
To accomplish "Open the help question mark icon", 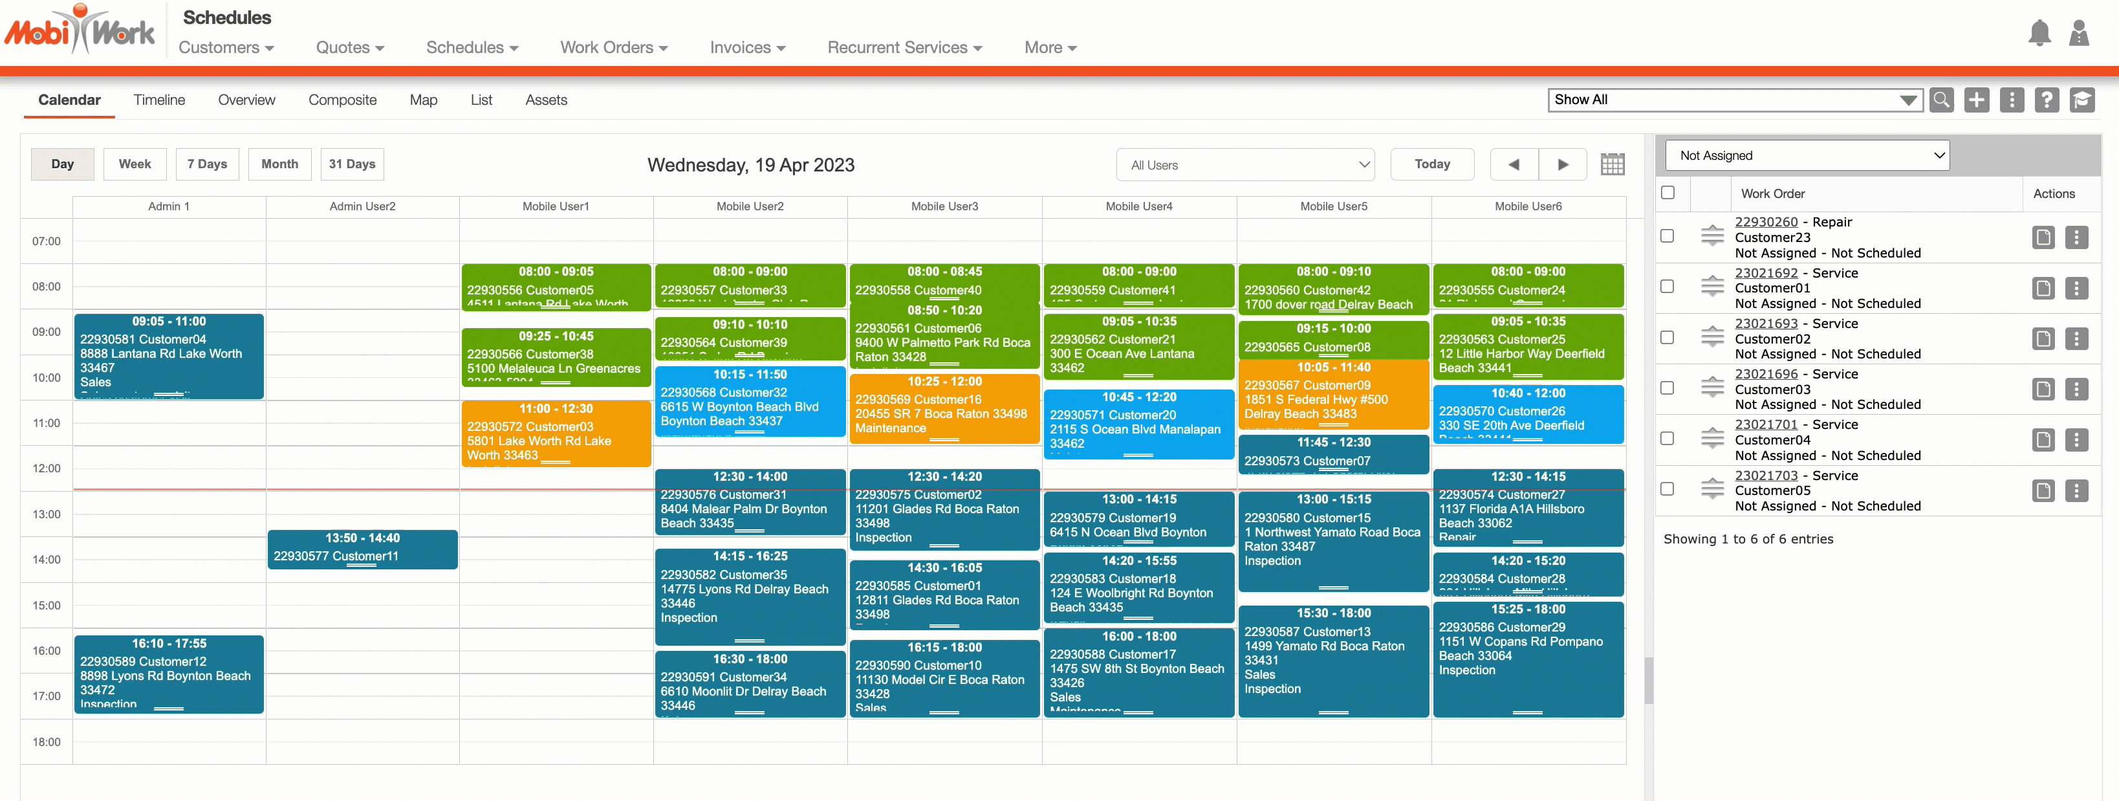I will [x=2047, y=100].
